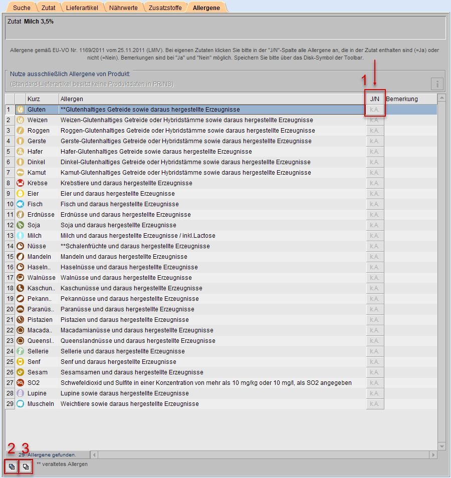The height and width of the screenshot is (478, 451).
Task: Select the Erdnüsse row description
Action: [x=125, y=215]
